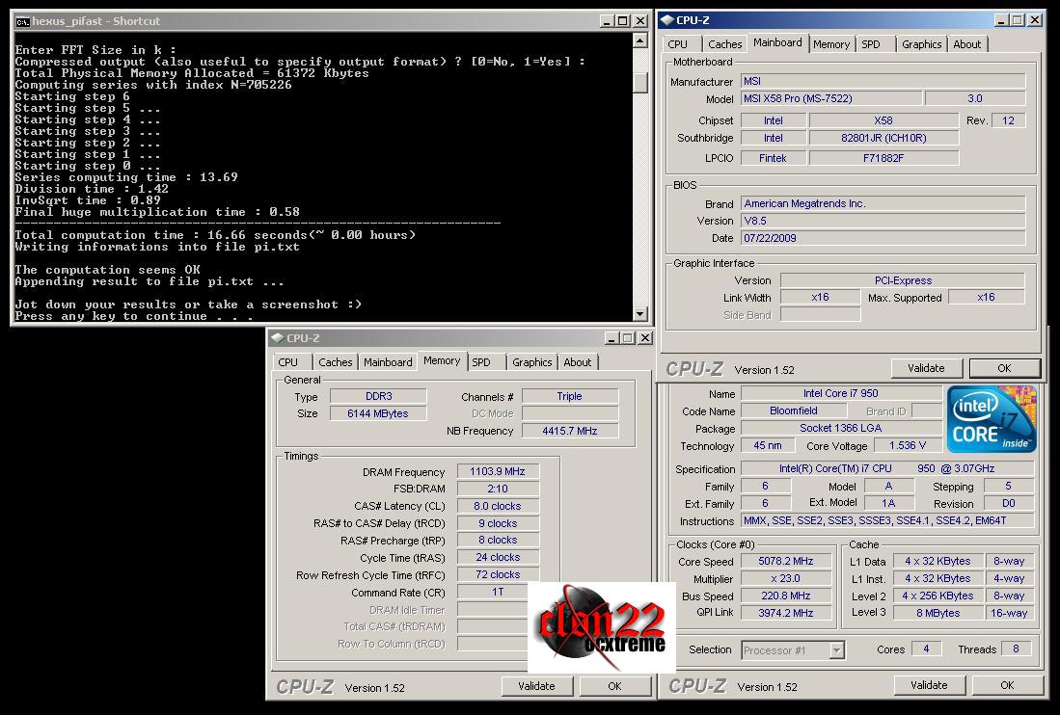
Task: Click the Channels value Triple
Action: click(x=570, y=396)
